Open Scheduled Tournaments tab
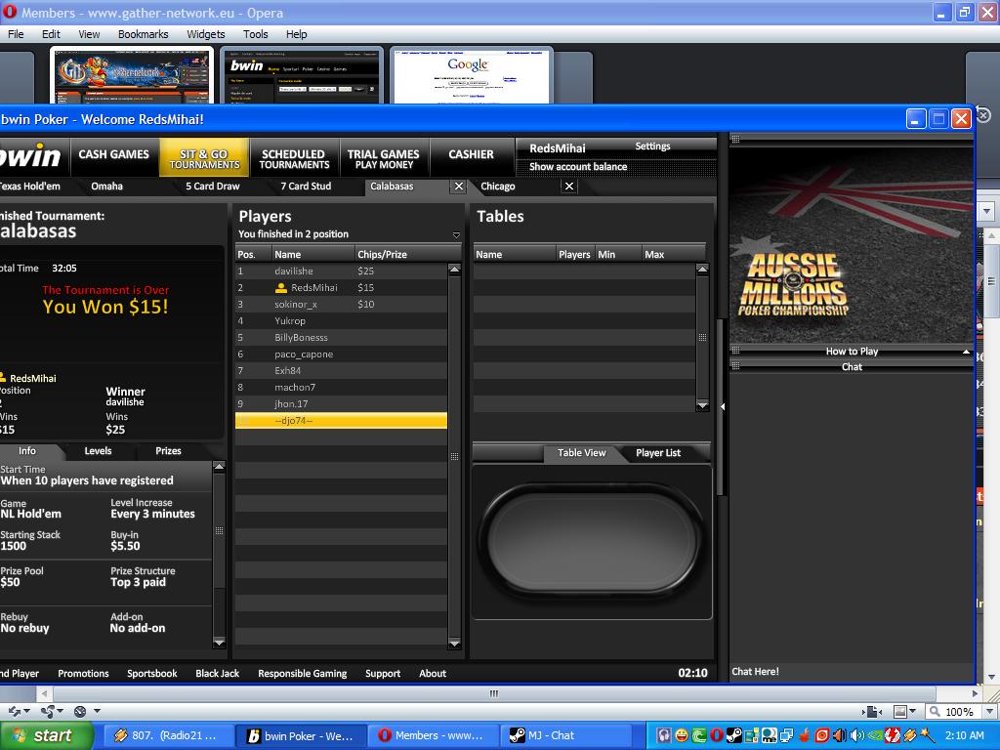1000x750 pixels. (x=294, y=159)
